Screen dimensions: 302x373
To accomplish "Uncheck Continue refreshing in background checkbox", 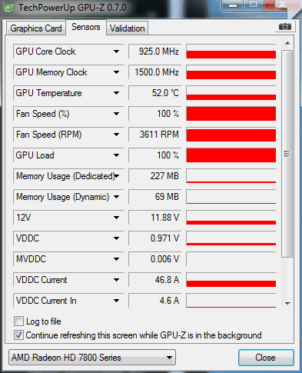I will click(x=18, y=335).
